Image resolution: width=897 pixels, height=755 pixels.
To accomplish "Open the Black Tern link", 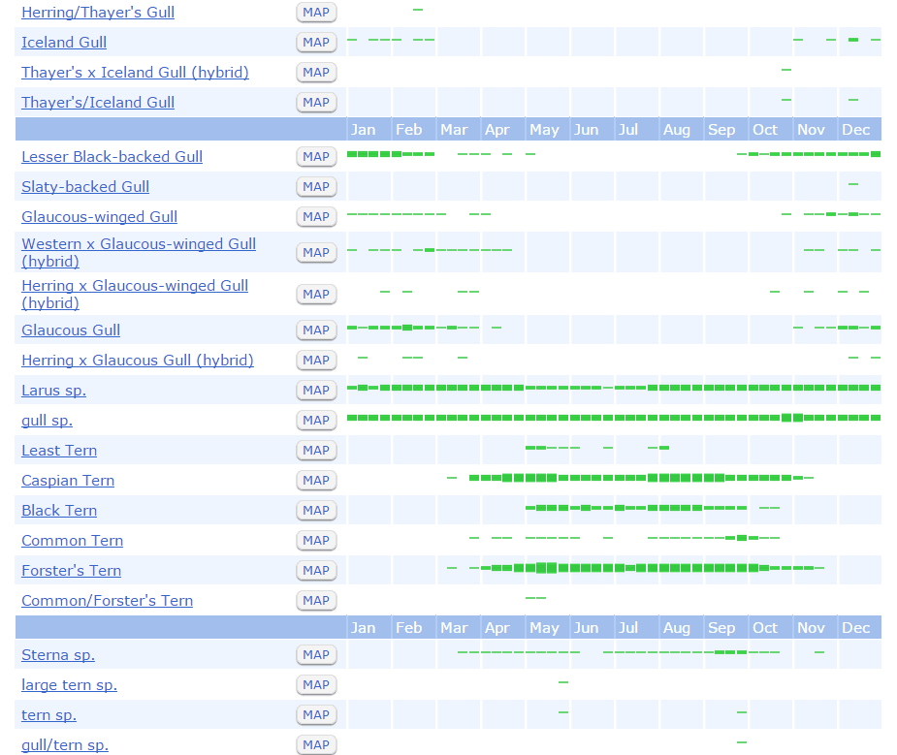I will click(x=59, y=511).
